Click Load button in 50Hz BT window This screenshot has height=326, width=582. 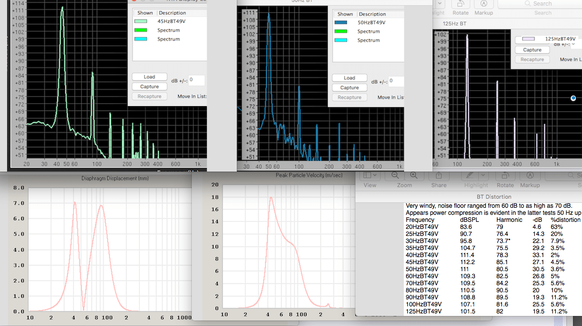coord(349,78)
